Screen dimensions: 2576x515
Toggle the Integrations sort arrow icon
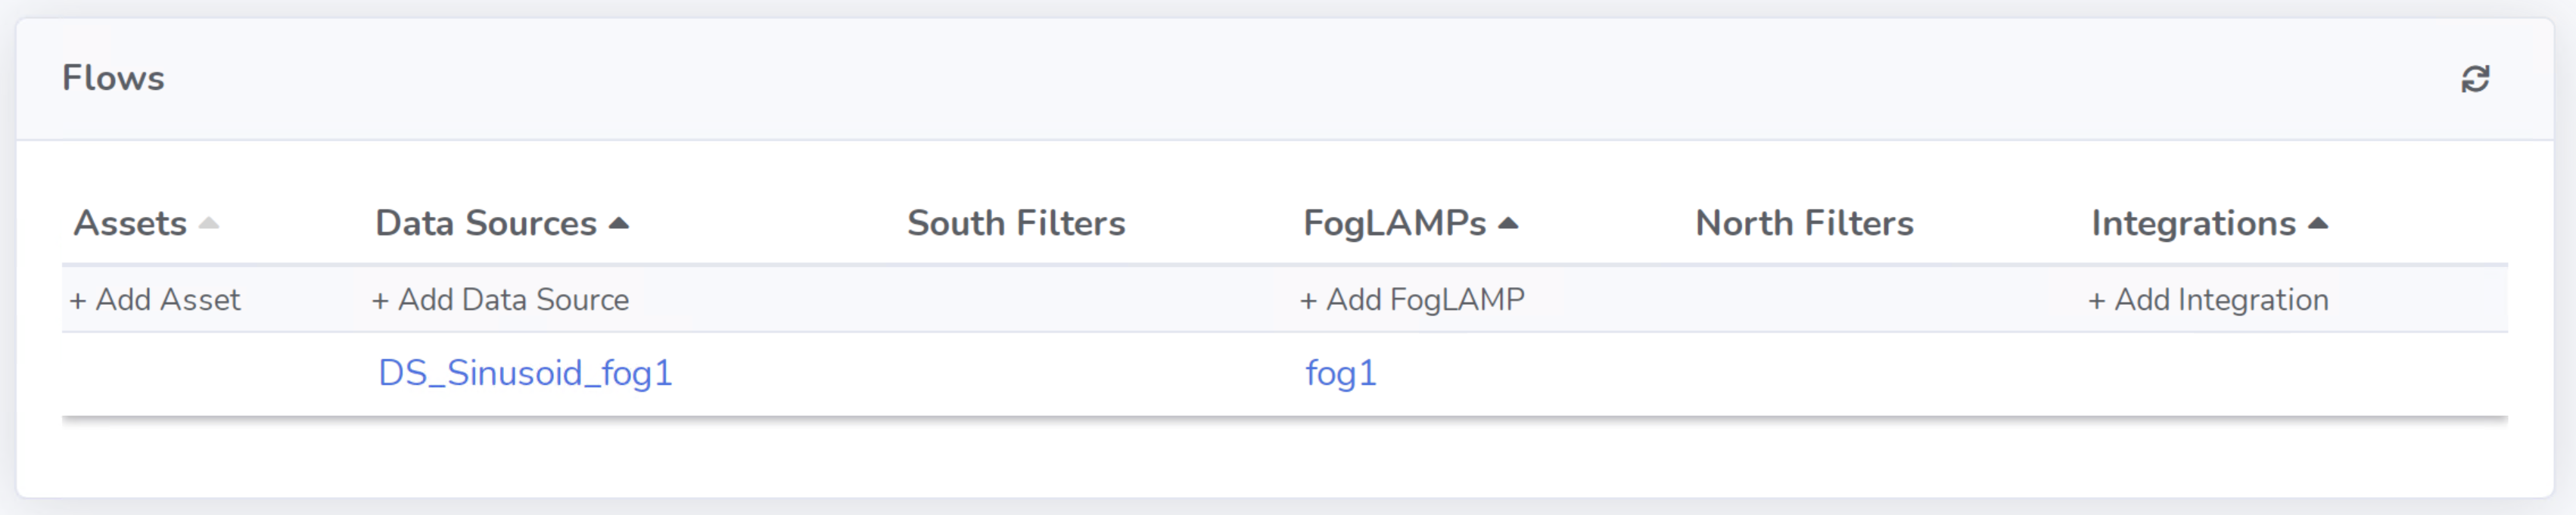pos(2318,223)
